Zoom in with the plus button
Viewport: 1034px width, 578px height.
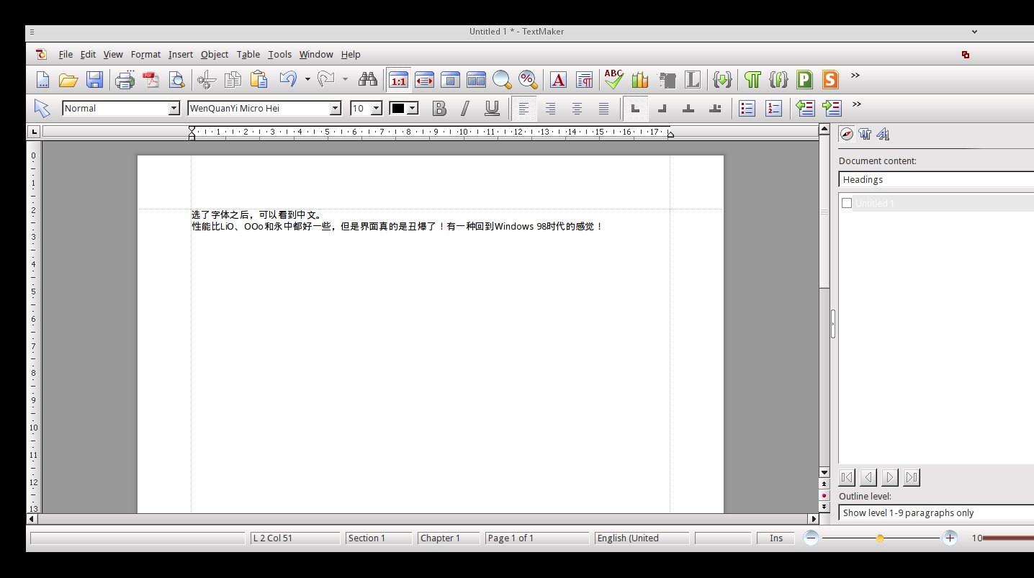coord(950,538)
